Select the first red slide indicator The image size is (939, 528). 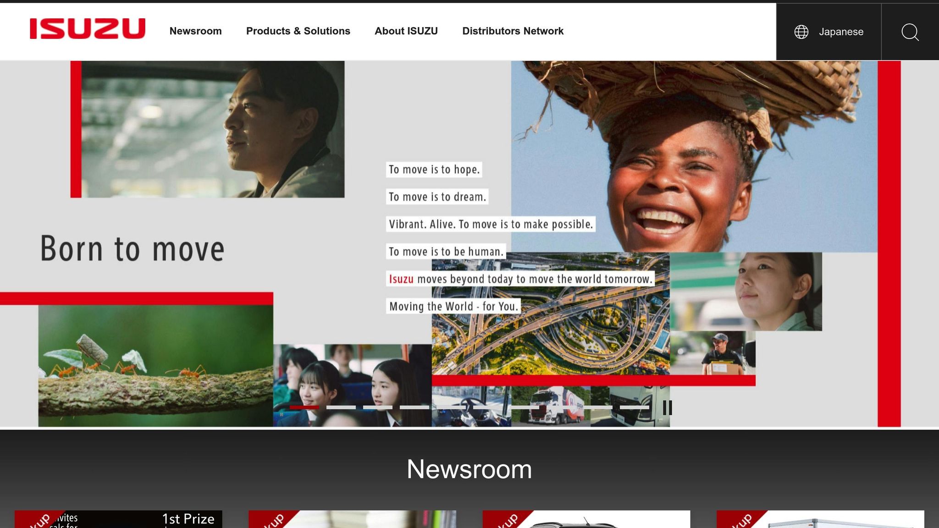click(x=304, y=407)
